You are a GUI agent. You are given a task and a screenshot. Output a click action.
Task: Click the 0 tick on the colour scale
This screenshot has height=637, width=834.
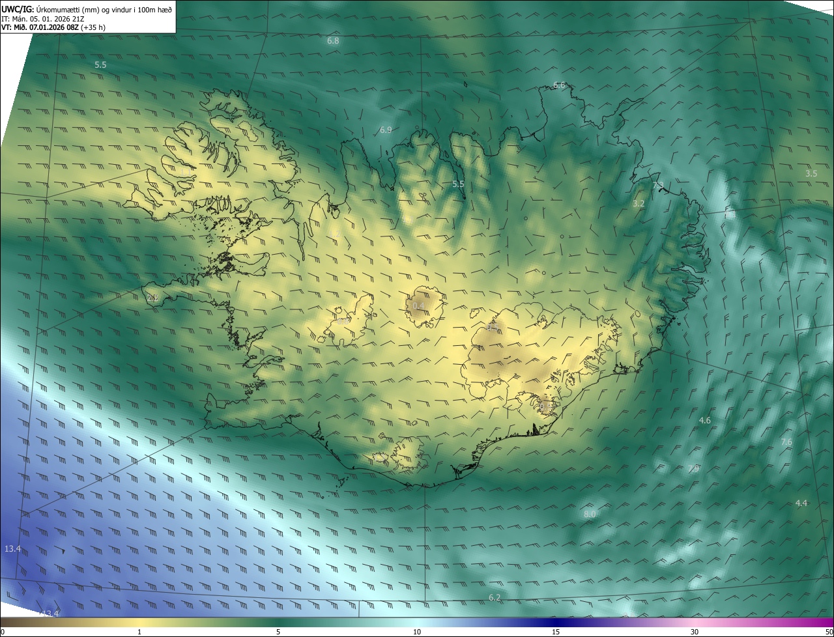3,632
